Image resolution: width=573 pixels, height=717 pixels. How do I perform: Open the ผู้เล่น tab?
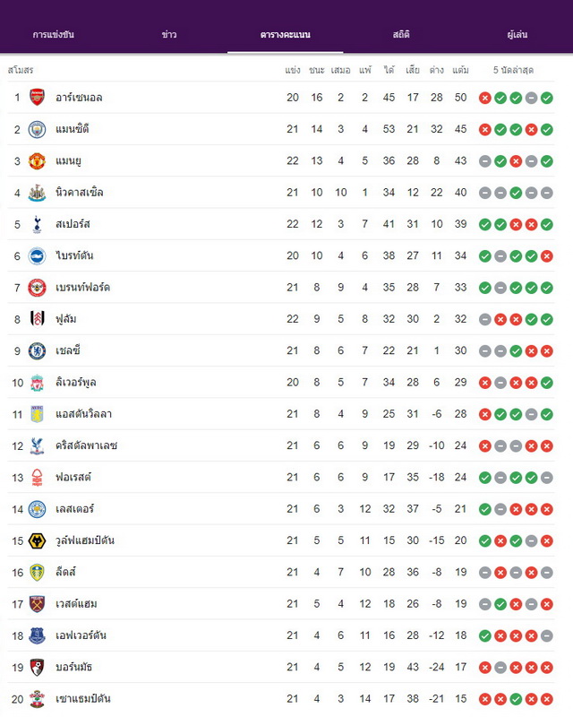[517, 34]
